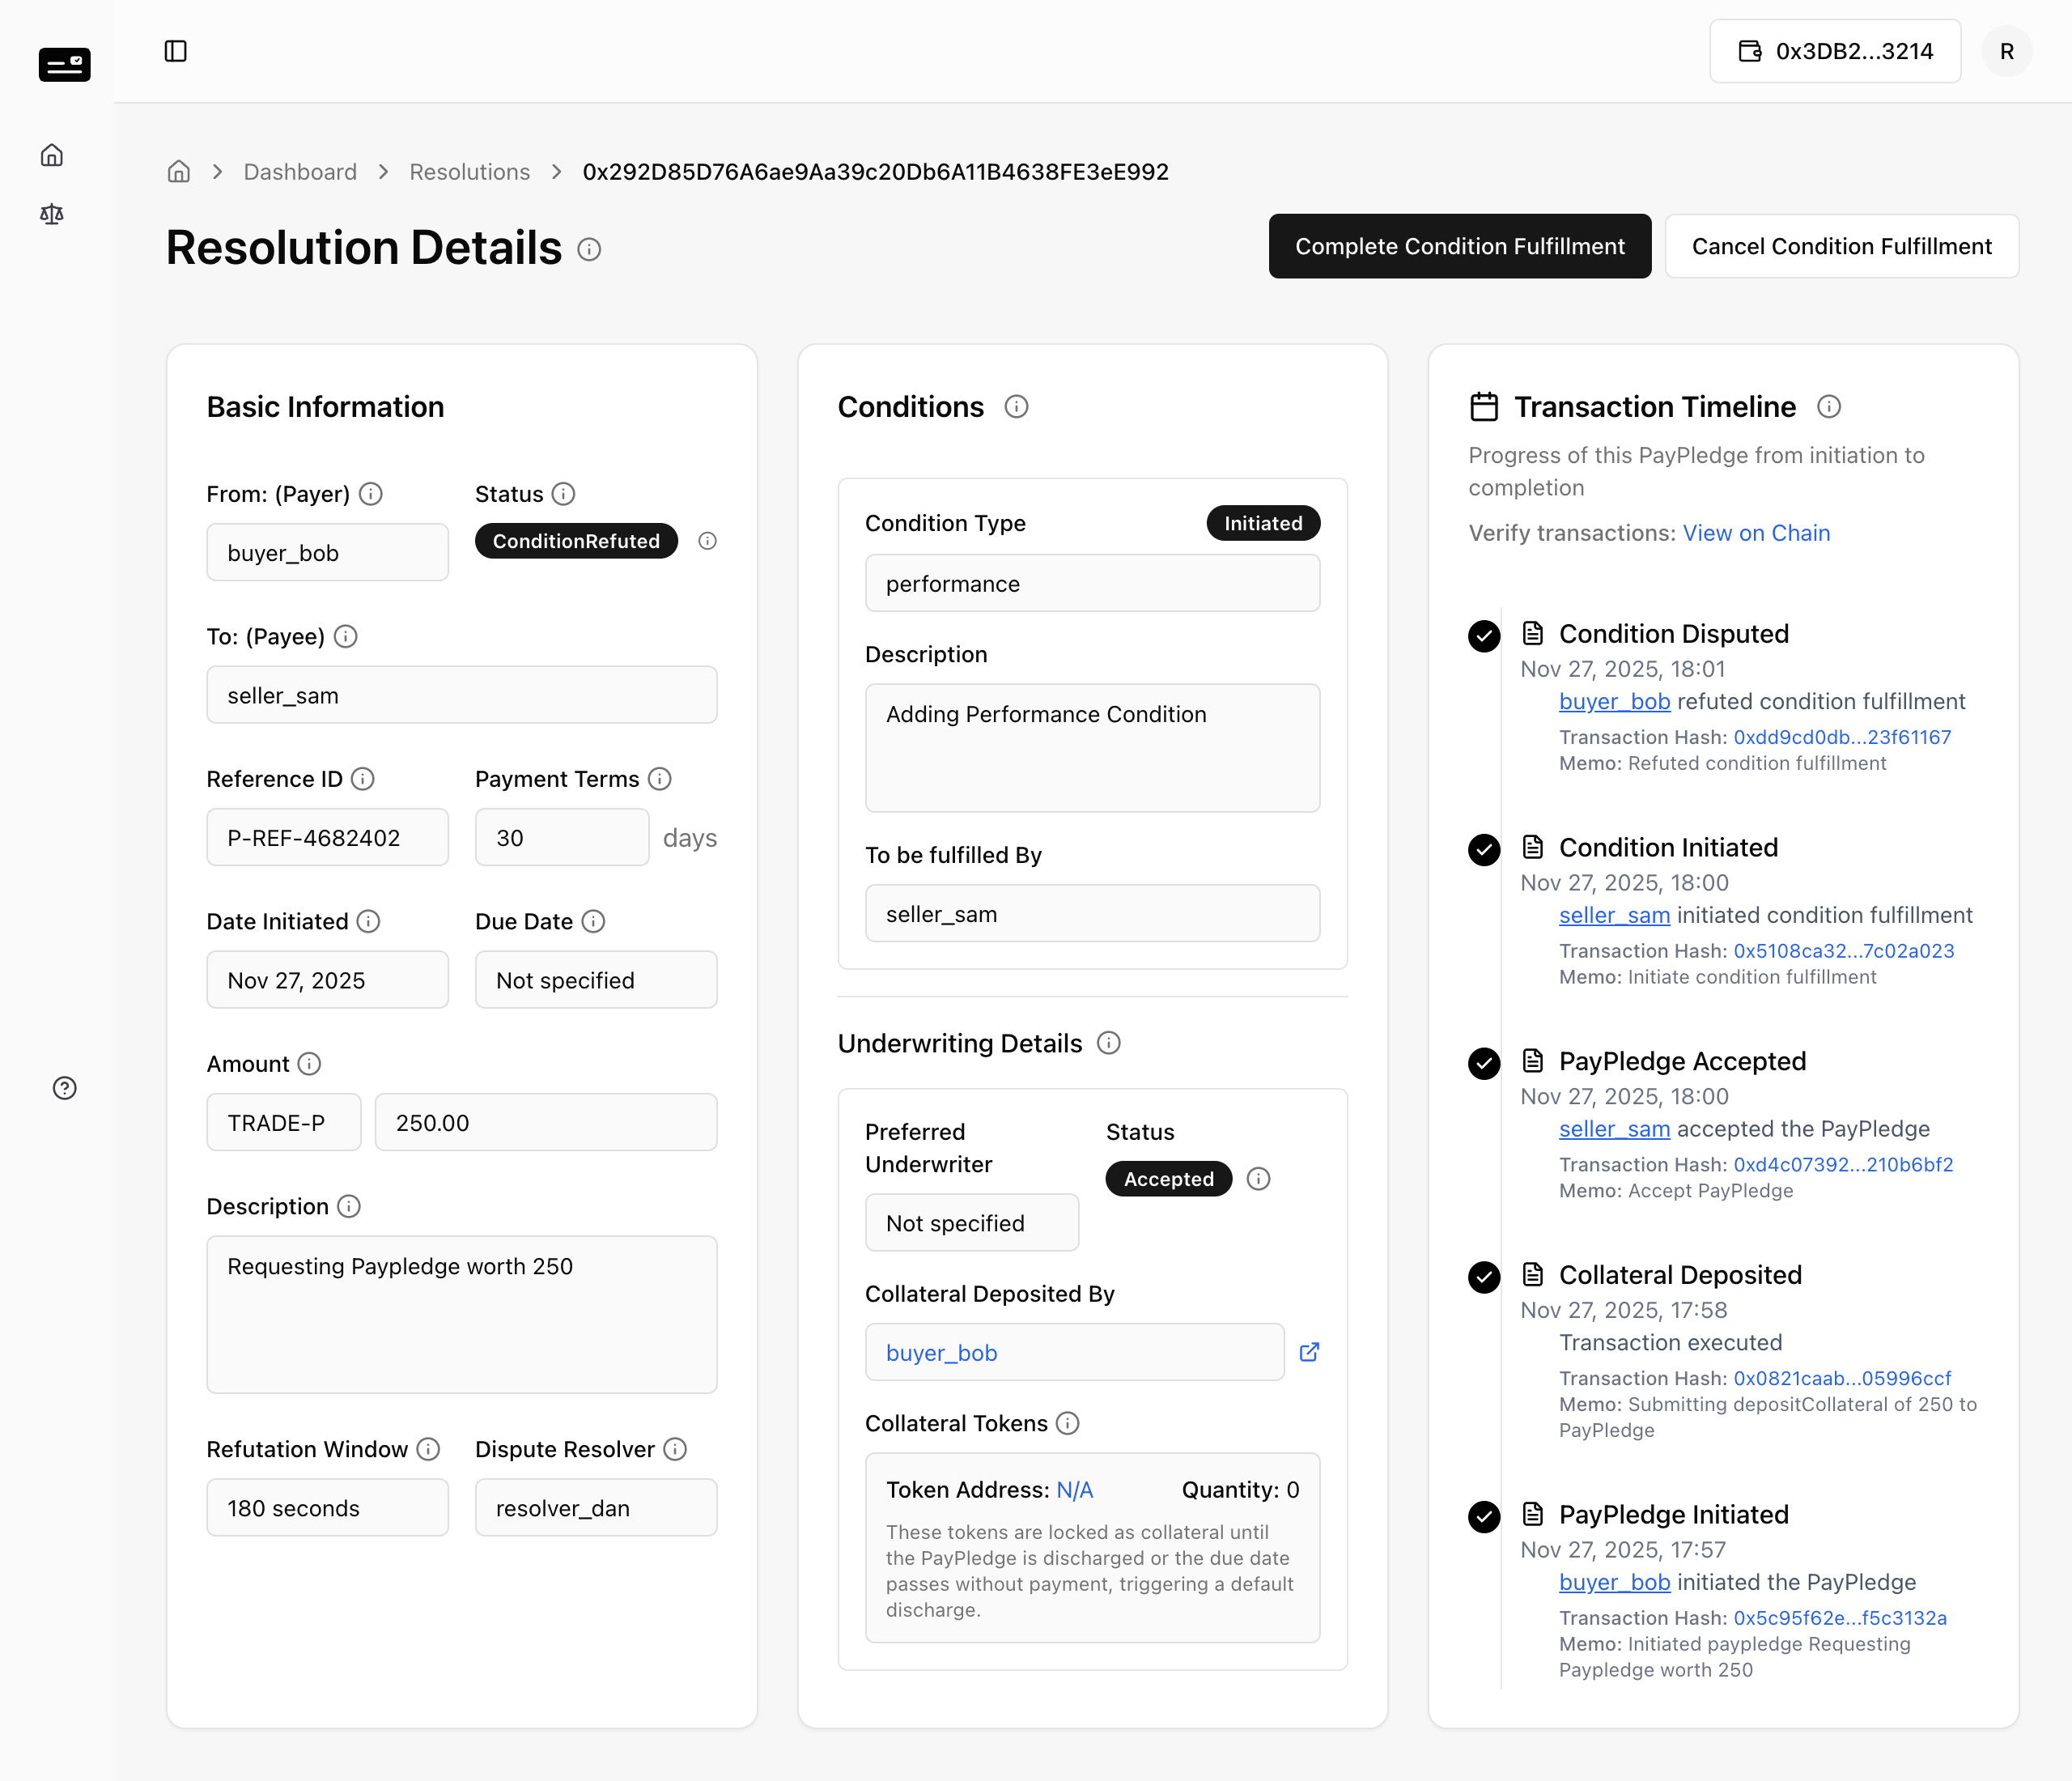Image resolution: width=2072 pixels, height=1781 pixels.
Task: Open buyer_bob link under Condition Disputed
Action: tap(1615, 702)
